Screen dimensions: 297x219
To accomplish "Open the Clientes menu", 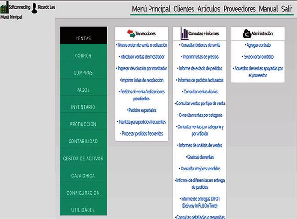I will click(x=184, y=9).
